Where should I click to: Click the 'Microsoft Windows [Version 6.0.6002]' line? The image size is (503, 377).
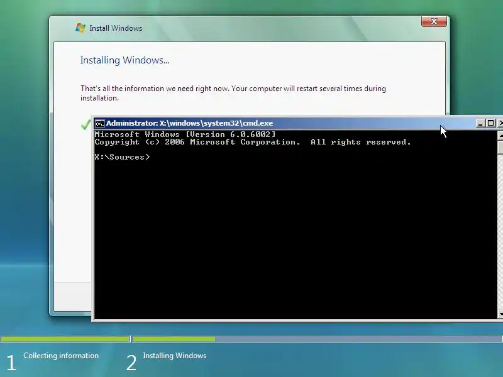click(x=185, y=134)
